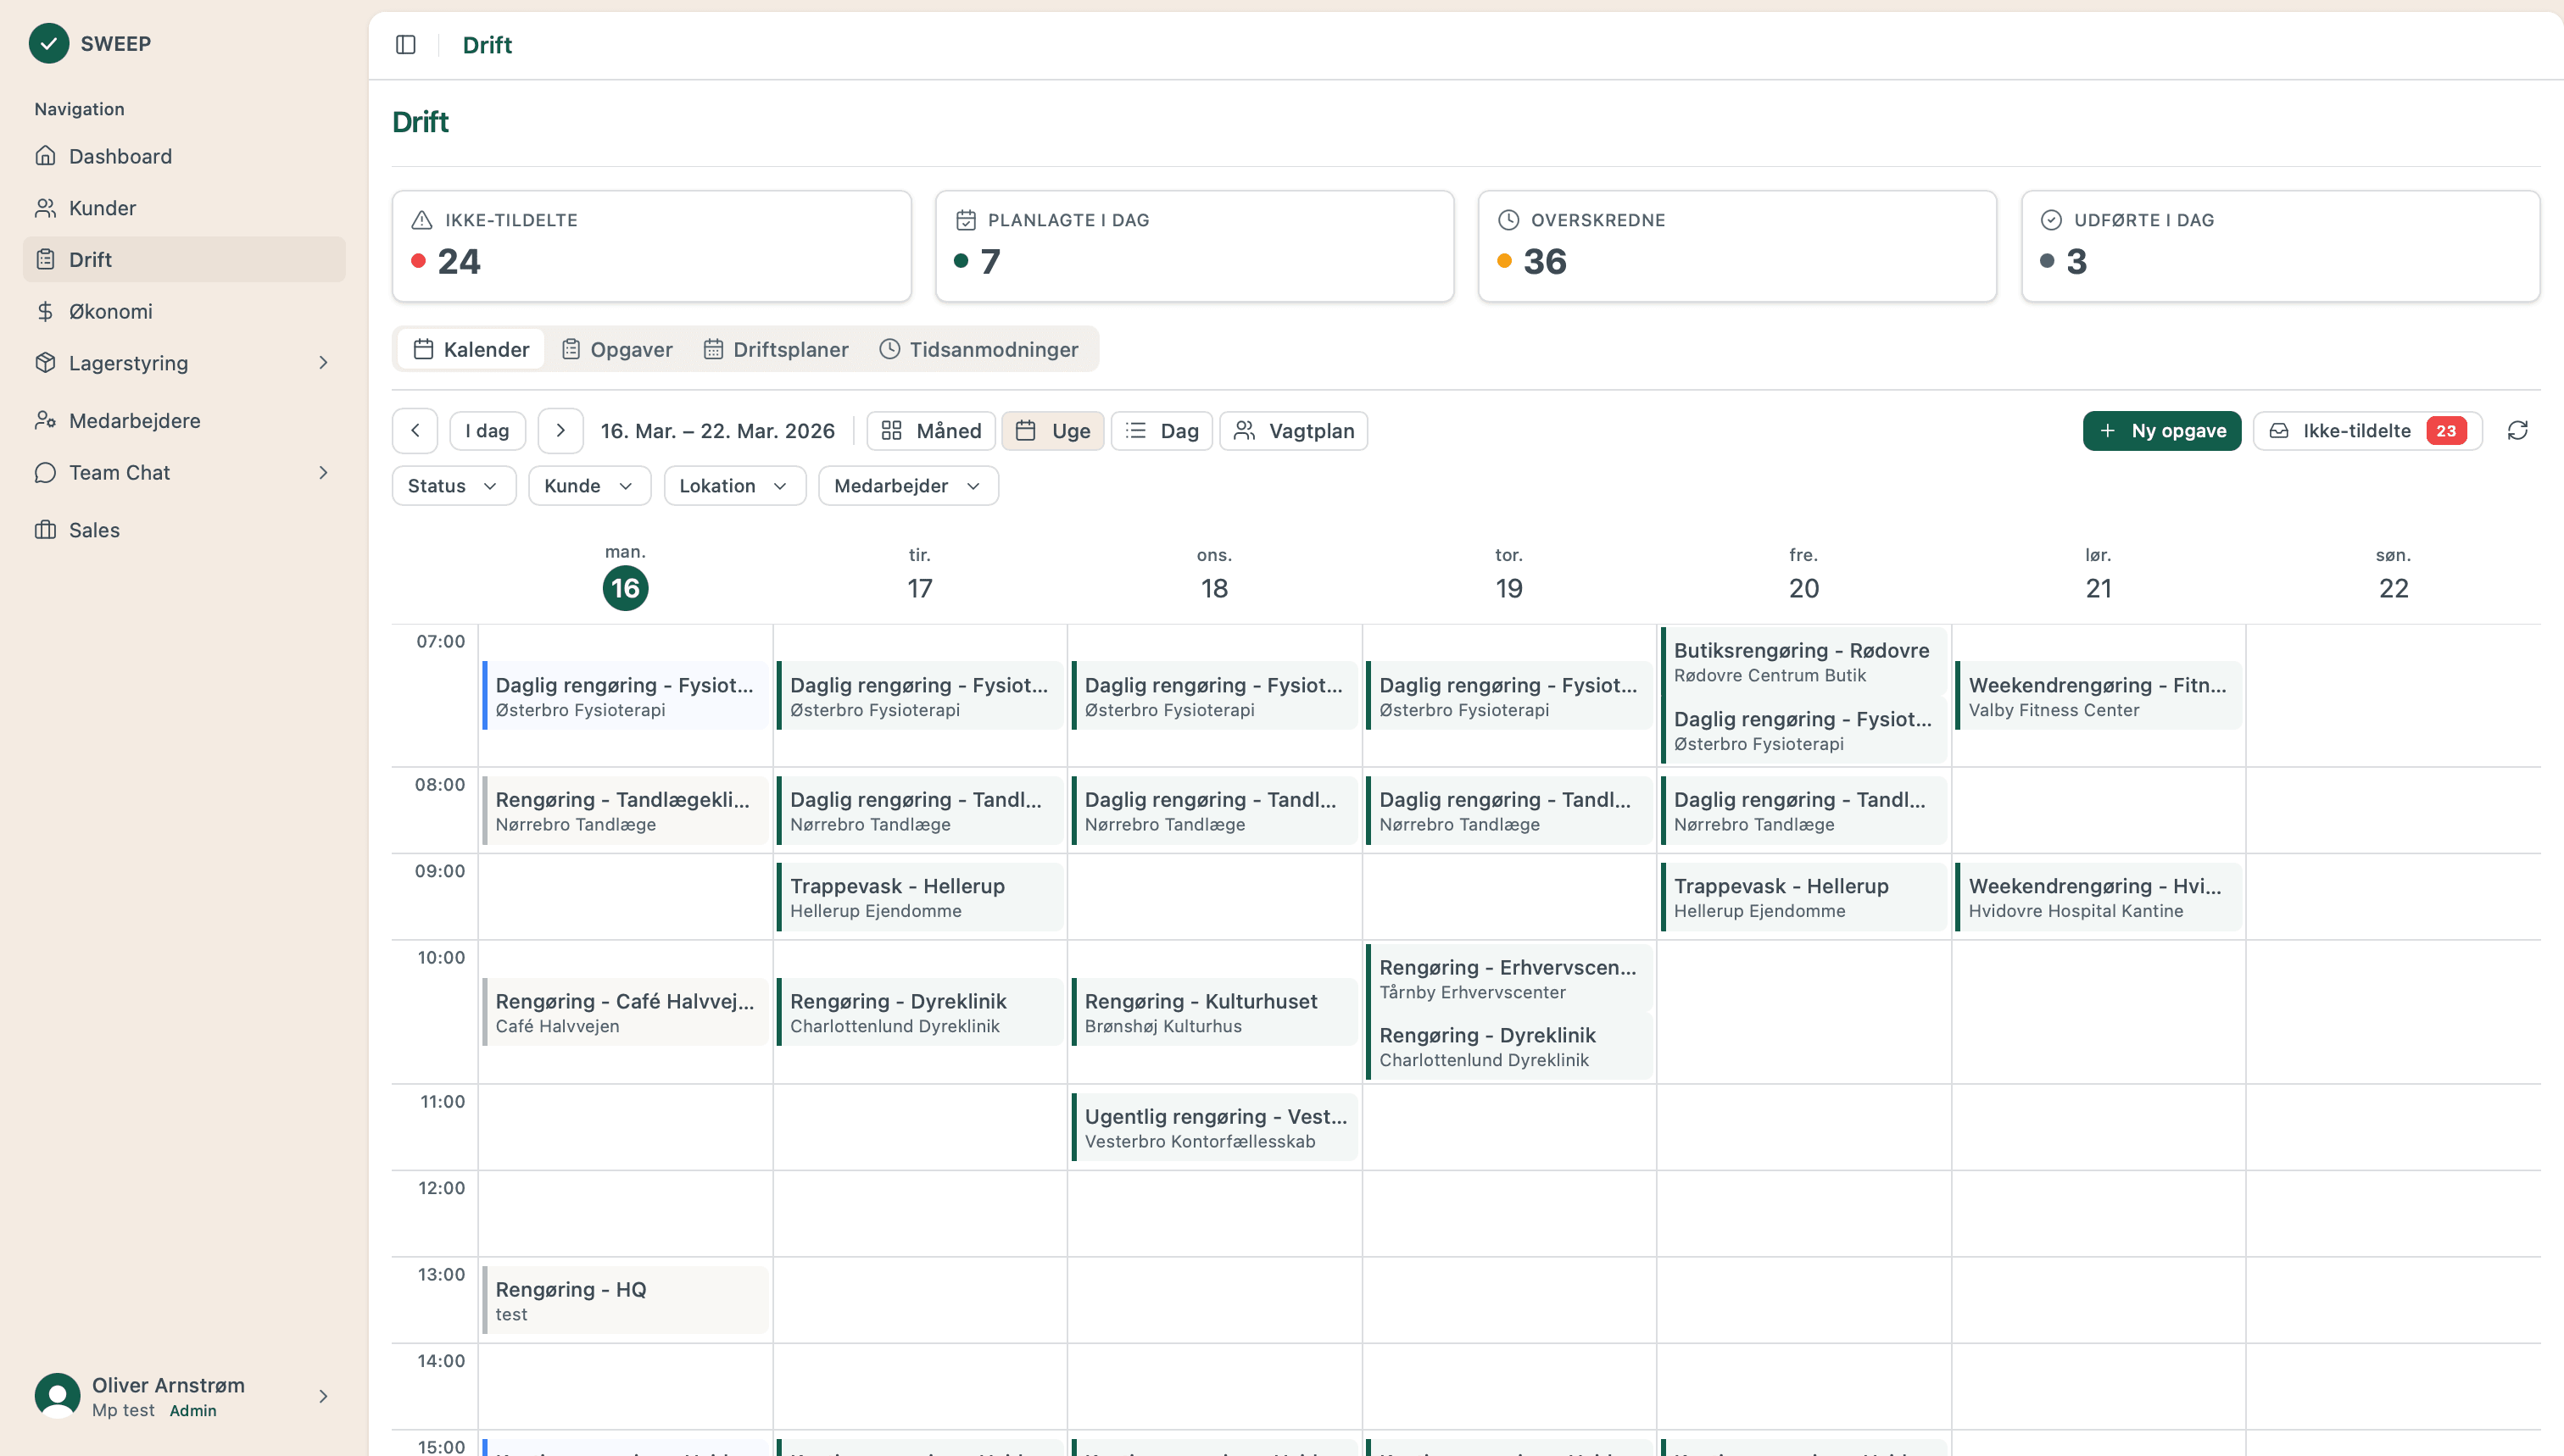Open Økonomi dollar icon in sidebar
Image resolution: width=2564 pixels, height=1456 pixels.
pyautogui.click(x=45, y=311)
